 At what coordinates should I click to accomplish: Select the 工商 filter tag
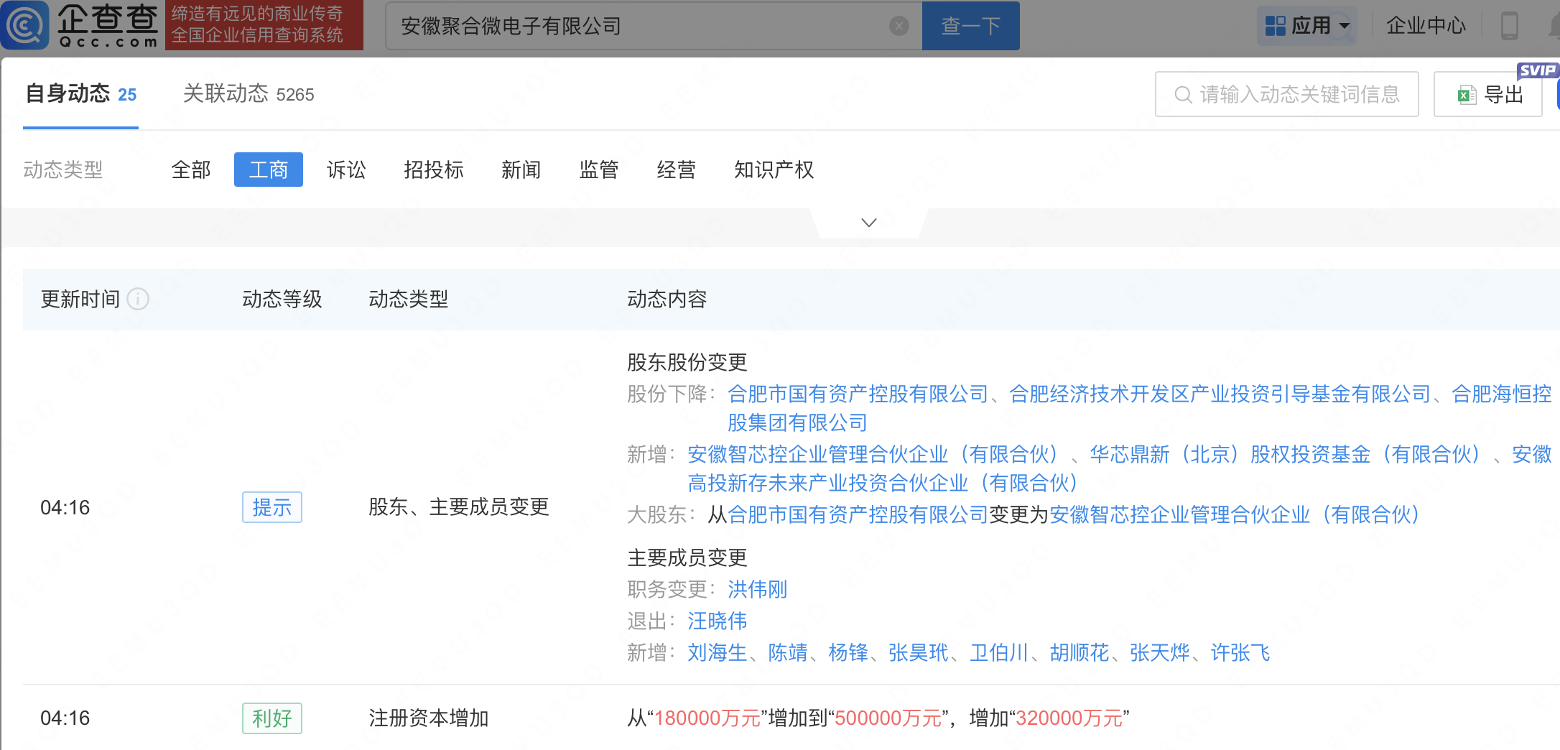(x=268, y=170)
